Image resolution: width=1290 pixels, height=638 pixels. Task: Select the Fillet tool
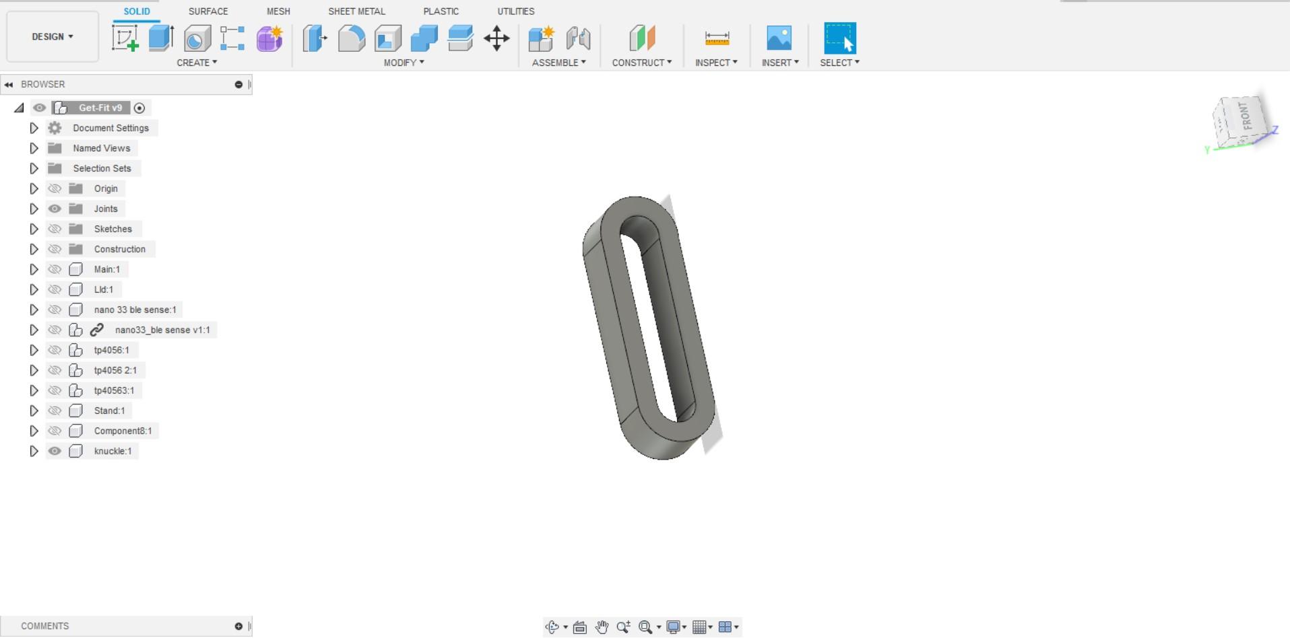tap(352, 38)
